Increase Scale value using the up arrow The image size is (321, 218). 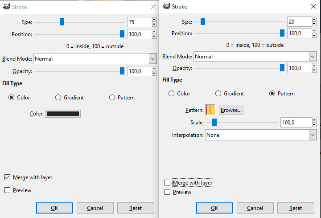point(314,120)
